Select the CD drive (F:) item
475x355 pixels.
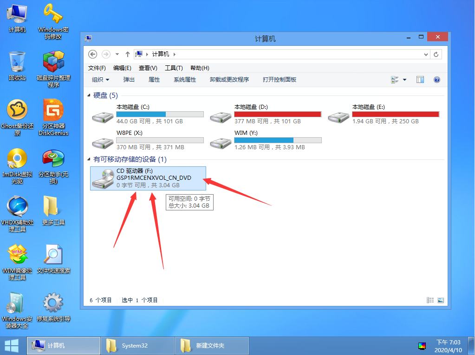[x=148, y=178]
